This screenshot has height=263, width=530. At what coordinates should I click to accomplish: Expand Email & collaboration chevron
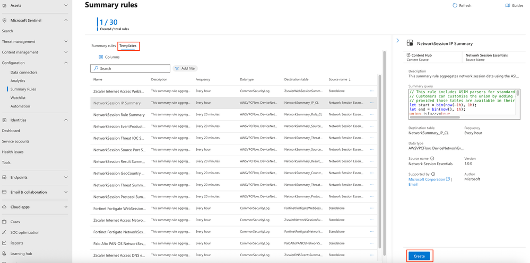(66, 192)
